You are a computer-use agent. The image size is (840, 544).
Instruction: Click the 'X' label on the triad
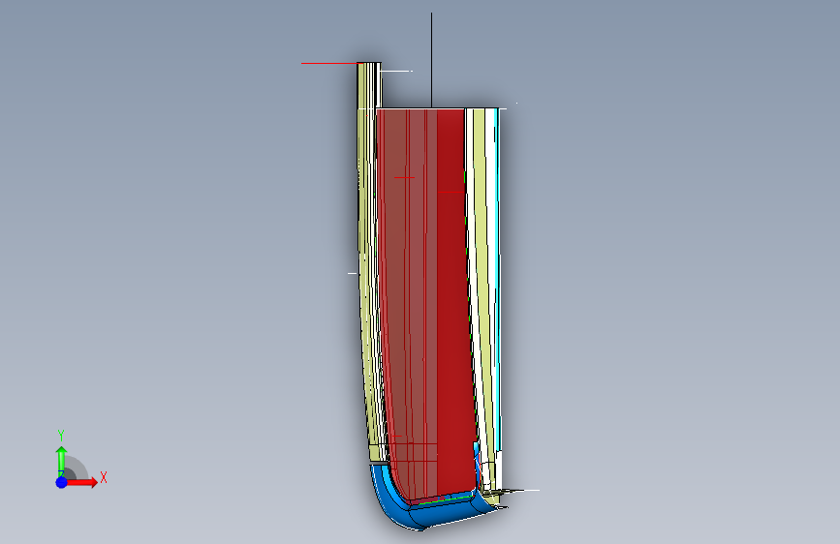[104, 477]
